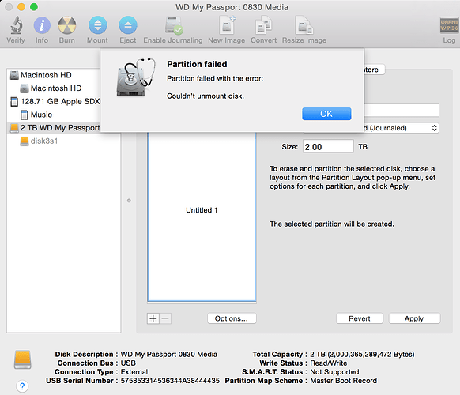Click the sidebar splitter handle dot
Screen dimensions: 460x395
[129, 201]
